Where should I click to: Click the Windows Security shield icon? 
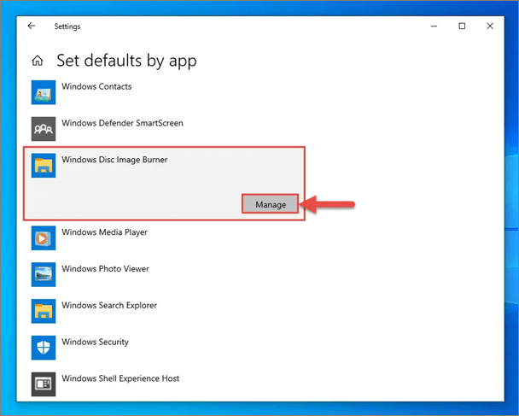point(44,348)
